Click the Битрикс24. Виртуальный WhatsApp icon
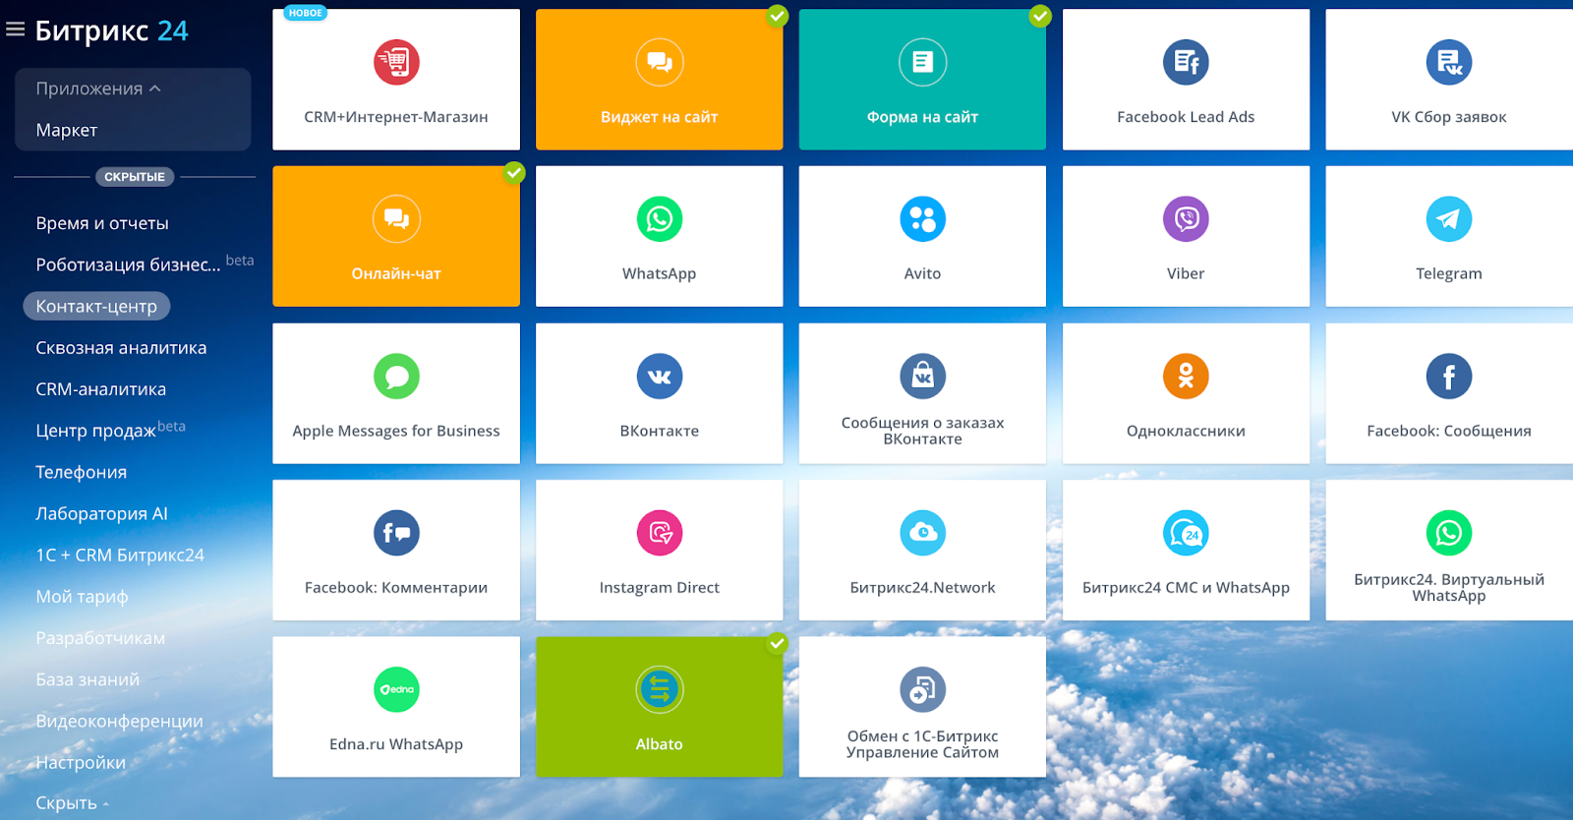Screen dimensions: 1573x820 pos(1449,533)
